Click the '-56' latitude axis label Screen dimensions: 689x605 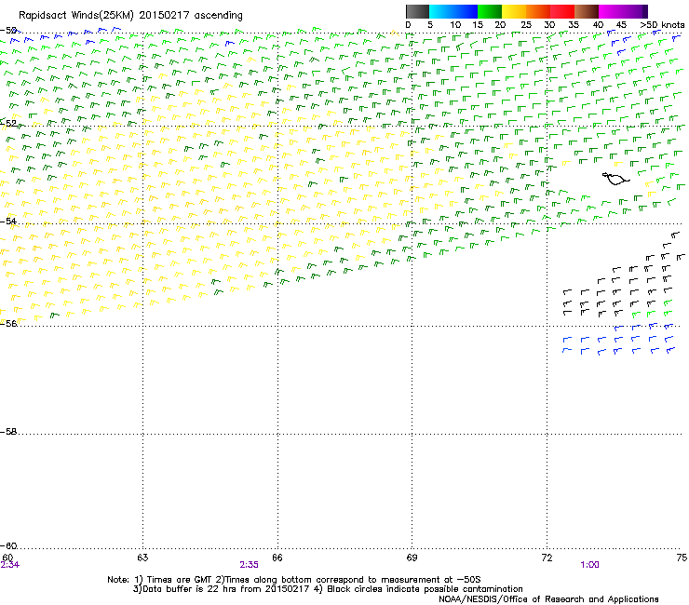tap(8, 323)
